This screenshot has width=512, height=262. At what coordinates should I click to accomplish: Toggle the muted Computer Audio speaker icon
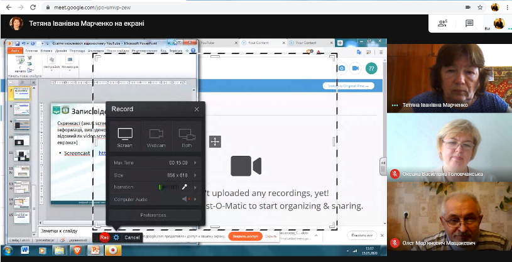point(185,199)
